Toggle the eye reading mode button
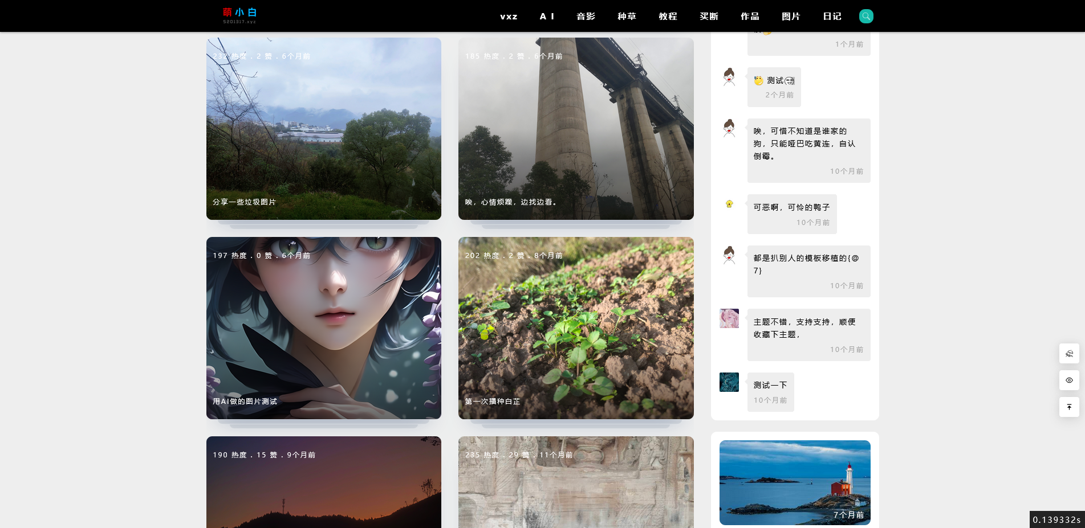This screenshot has width=1085, height=528. (1069, 380)
